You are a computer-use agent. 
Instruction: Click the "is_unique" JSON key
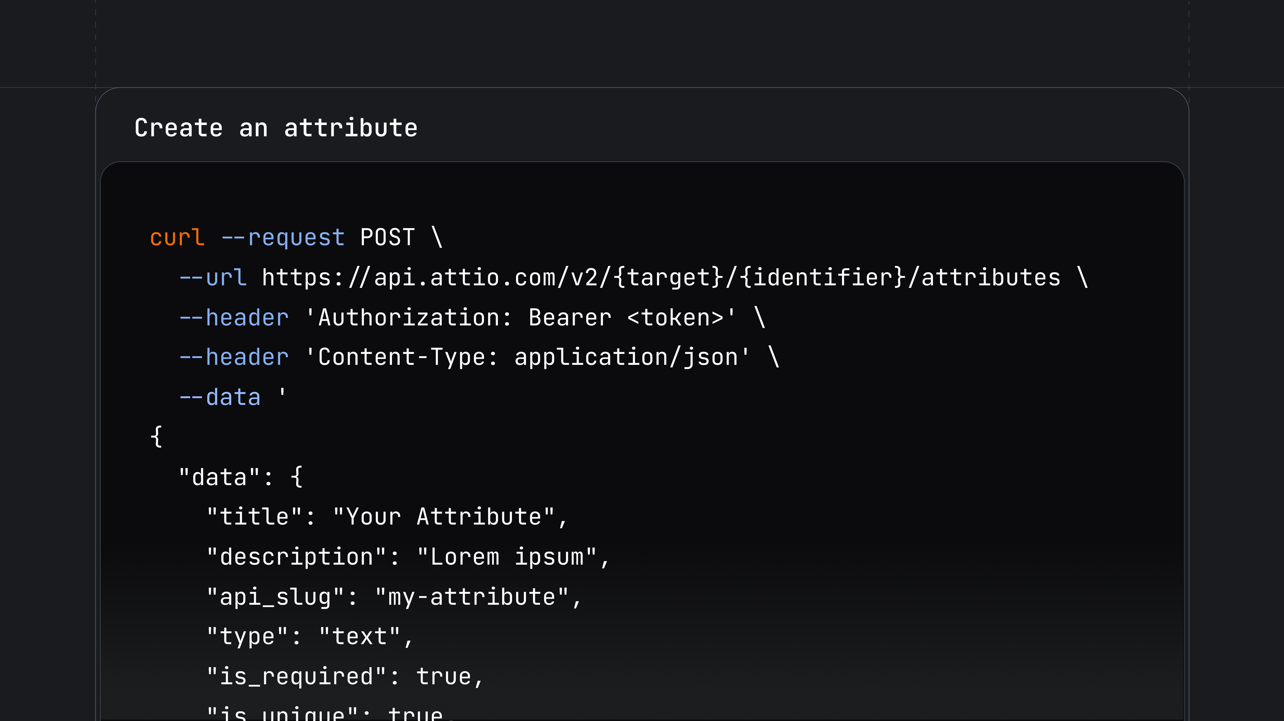tap(283, 714)
